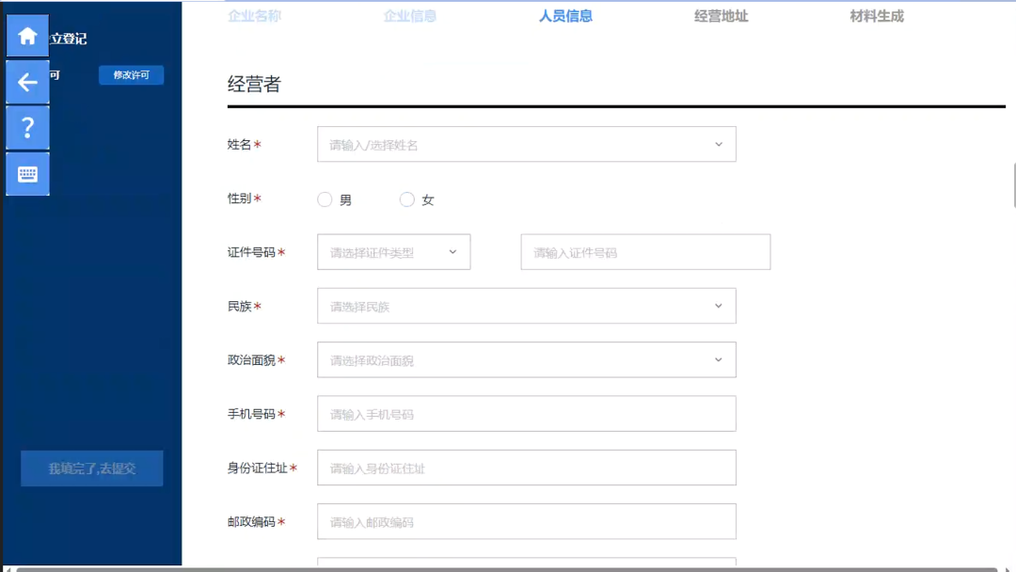Select the 男 gender radio button

325,199
